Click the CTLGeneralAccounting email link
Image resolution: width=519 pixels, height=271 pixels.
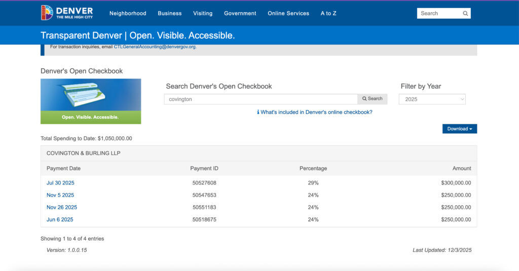pyautogui.click(x=155, y=47)
